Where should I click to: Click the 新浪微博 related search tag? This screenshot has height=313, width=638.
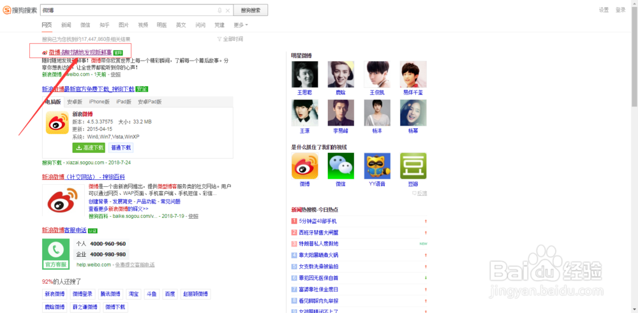tap(55, 295)
